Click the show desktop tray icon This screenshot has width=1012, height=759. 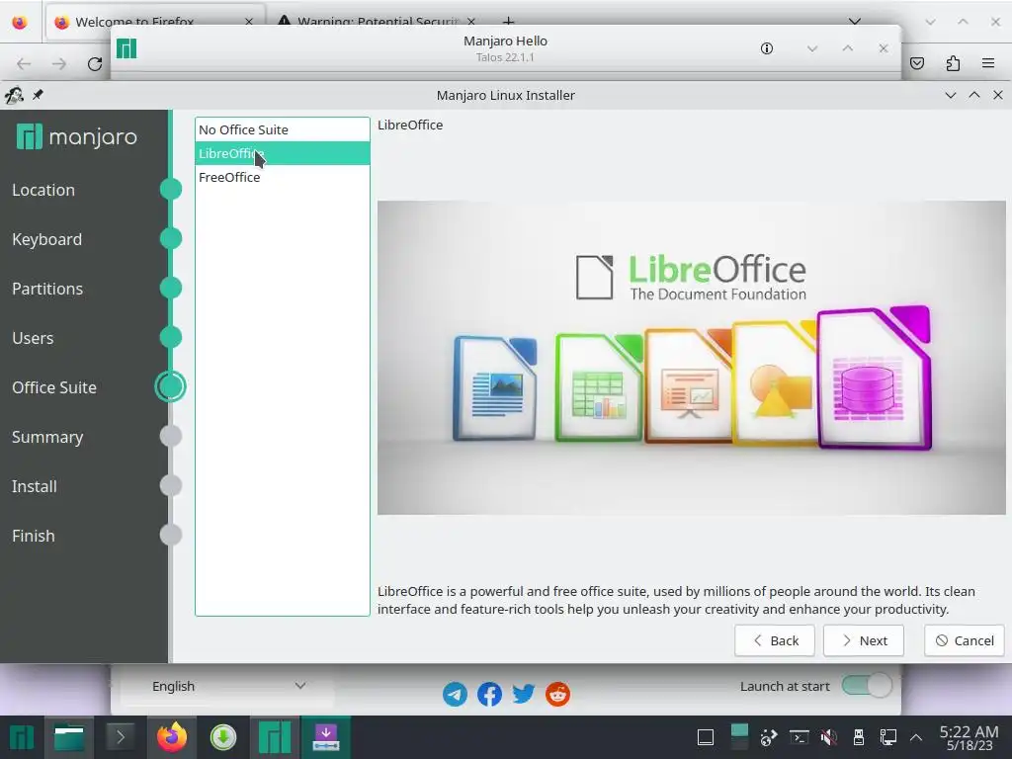point(706,736)
